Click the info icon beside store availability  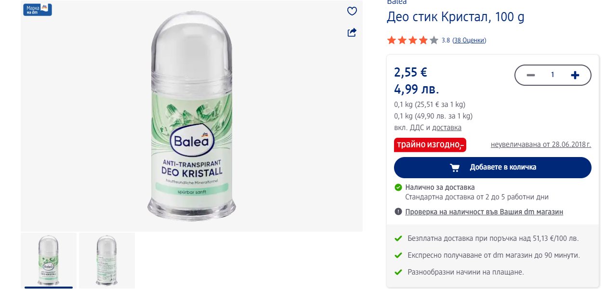click(x=398, y=212)
